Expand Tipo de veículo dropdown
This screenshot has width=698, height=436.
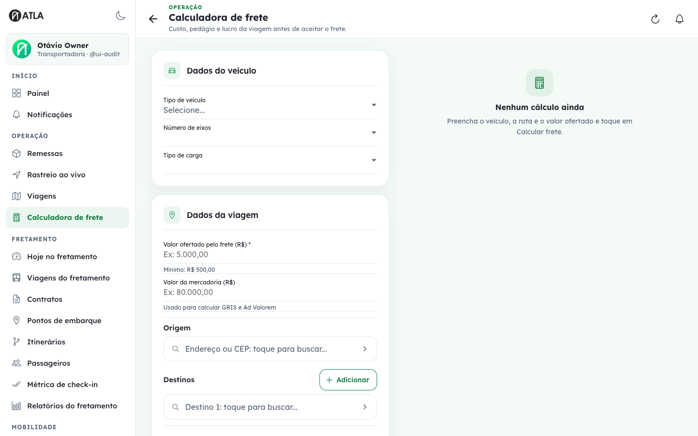click(x=270, y=106)
